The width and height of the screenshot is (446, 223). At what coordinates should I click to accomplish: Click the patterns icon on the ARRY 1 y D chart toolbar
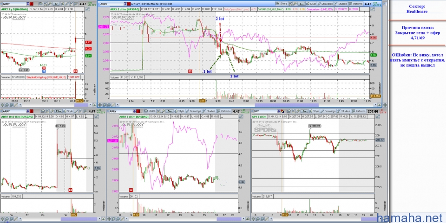pos(76,4)
